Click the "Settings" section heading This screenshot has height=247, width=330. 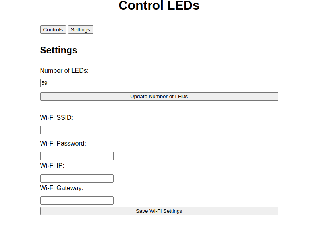tap(58, 50)
